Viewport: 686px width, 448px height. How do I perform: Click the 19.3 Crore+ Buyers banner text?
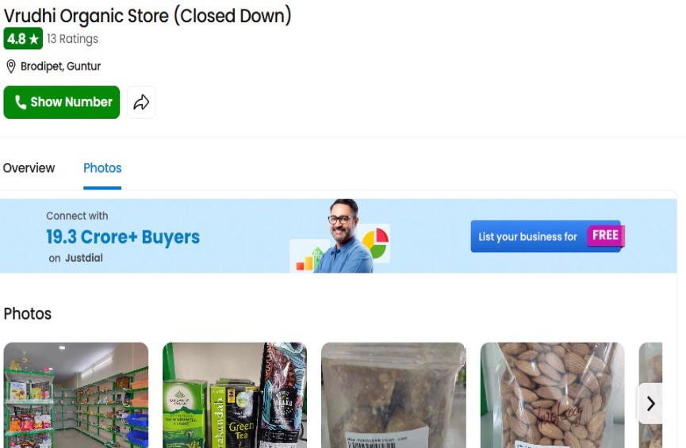pos(123,237)
